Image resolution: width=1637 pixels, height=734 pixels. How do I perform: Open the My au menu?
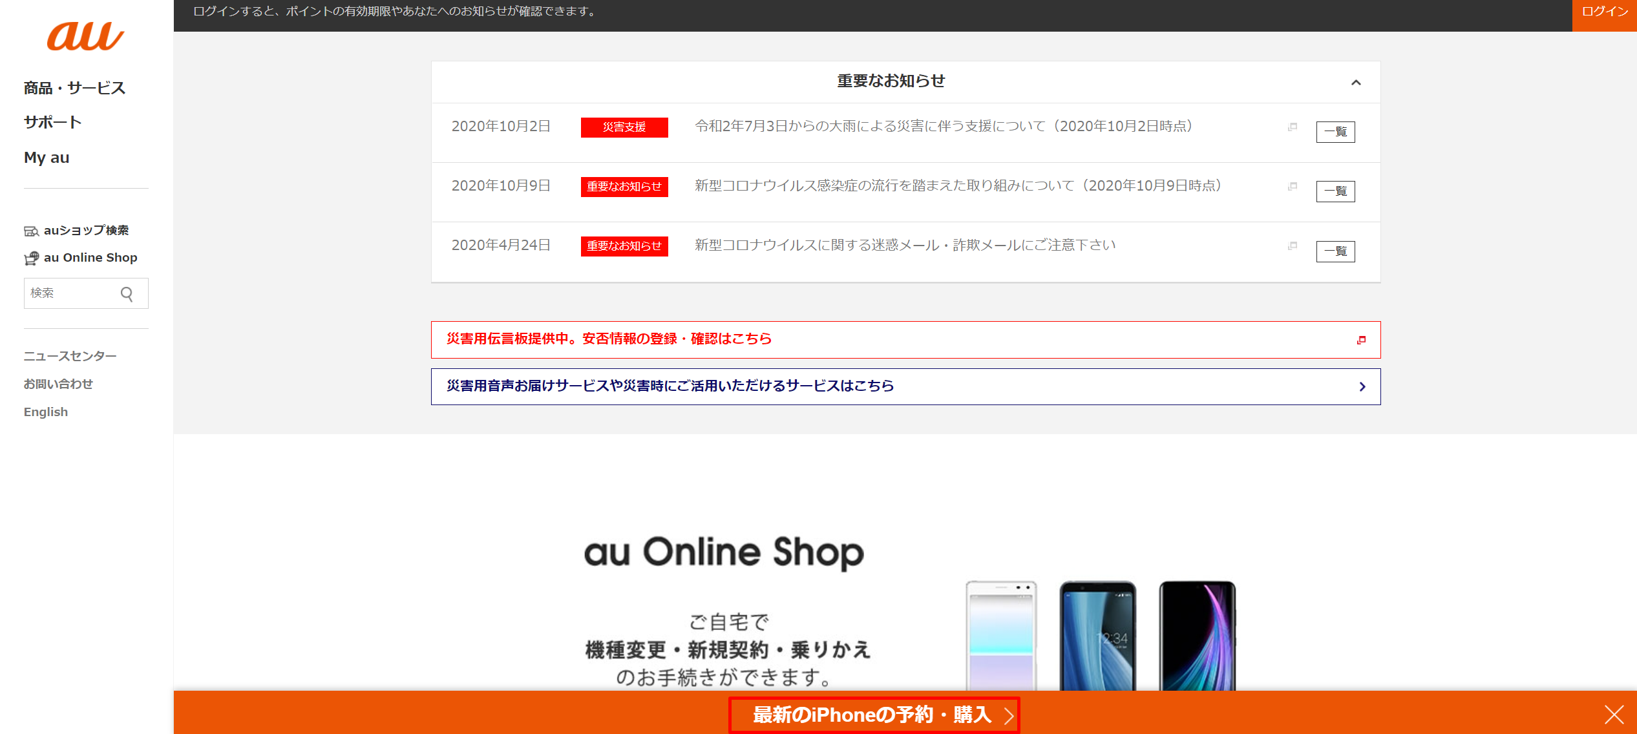[47, 158]
